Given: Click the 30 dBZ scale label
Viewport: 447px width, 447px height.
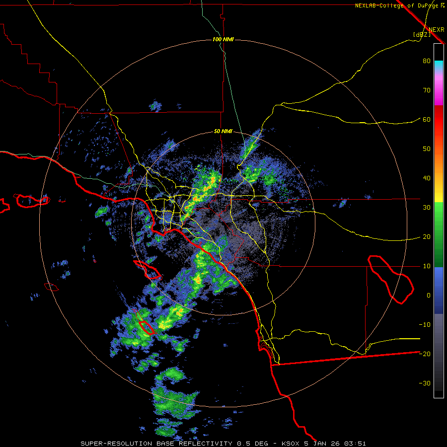Looking at the screenshot, I should pyautogui.click(x=427, y=208).
